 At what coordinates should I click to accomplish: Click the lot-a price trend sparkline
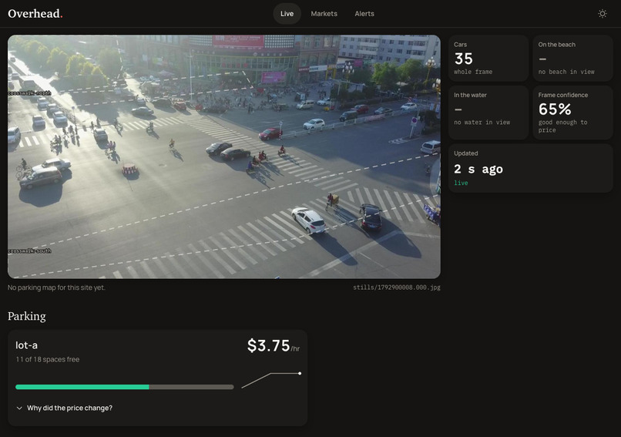(x=271, y=380)
